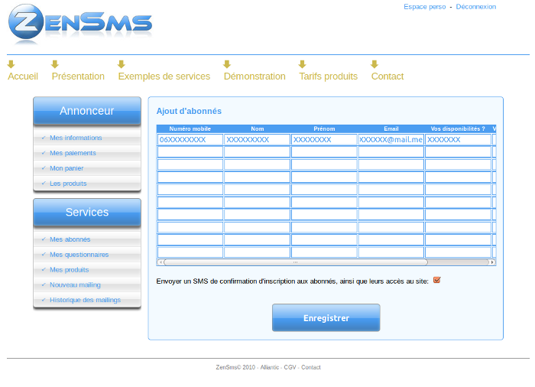Screen dimensions: 535x387
Task: Click the left arrow of the table scrollbar
Action: (160, 262)
